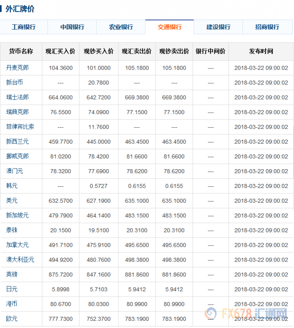Switch to the 农业银行 tab

121,27
